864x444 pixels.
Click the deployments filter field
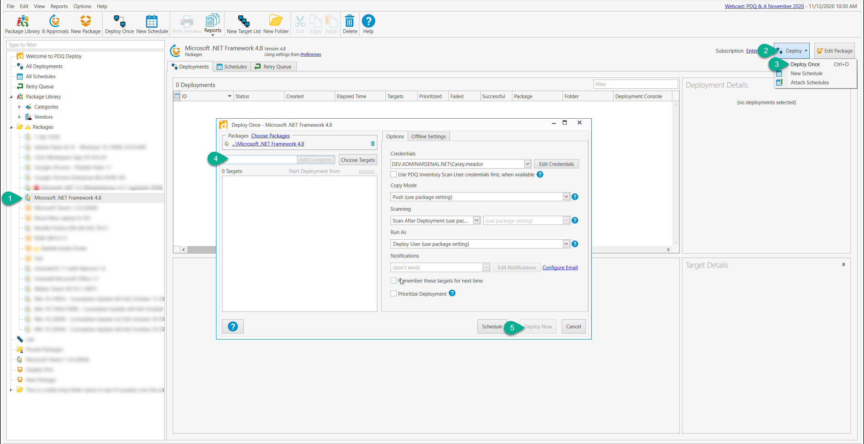coord(636,84)
